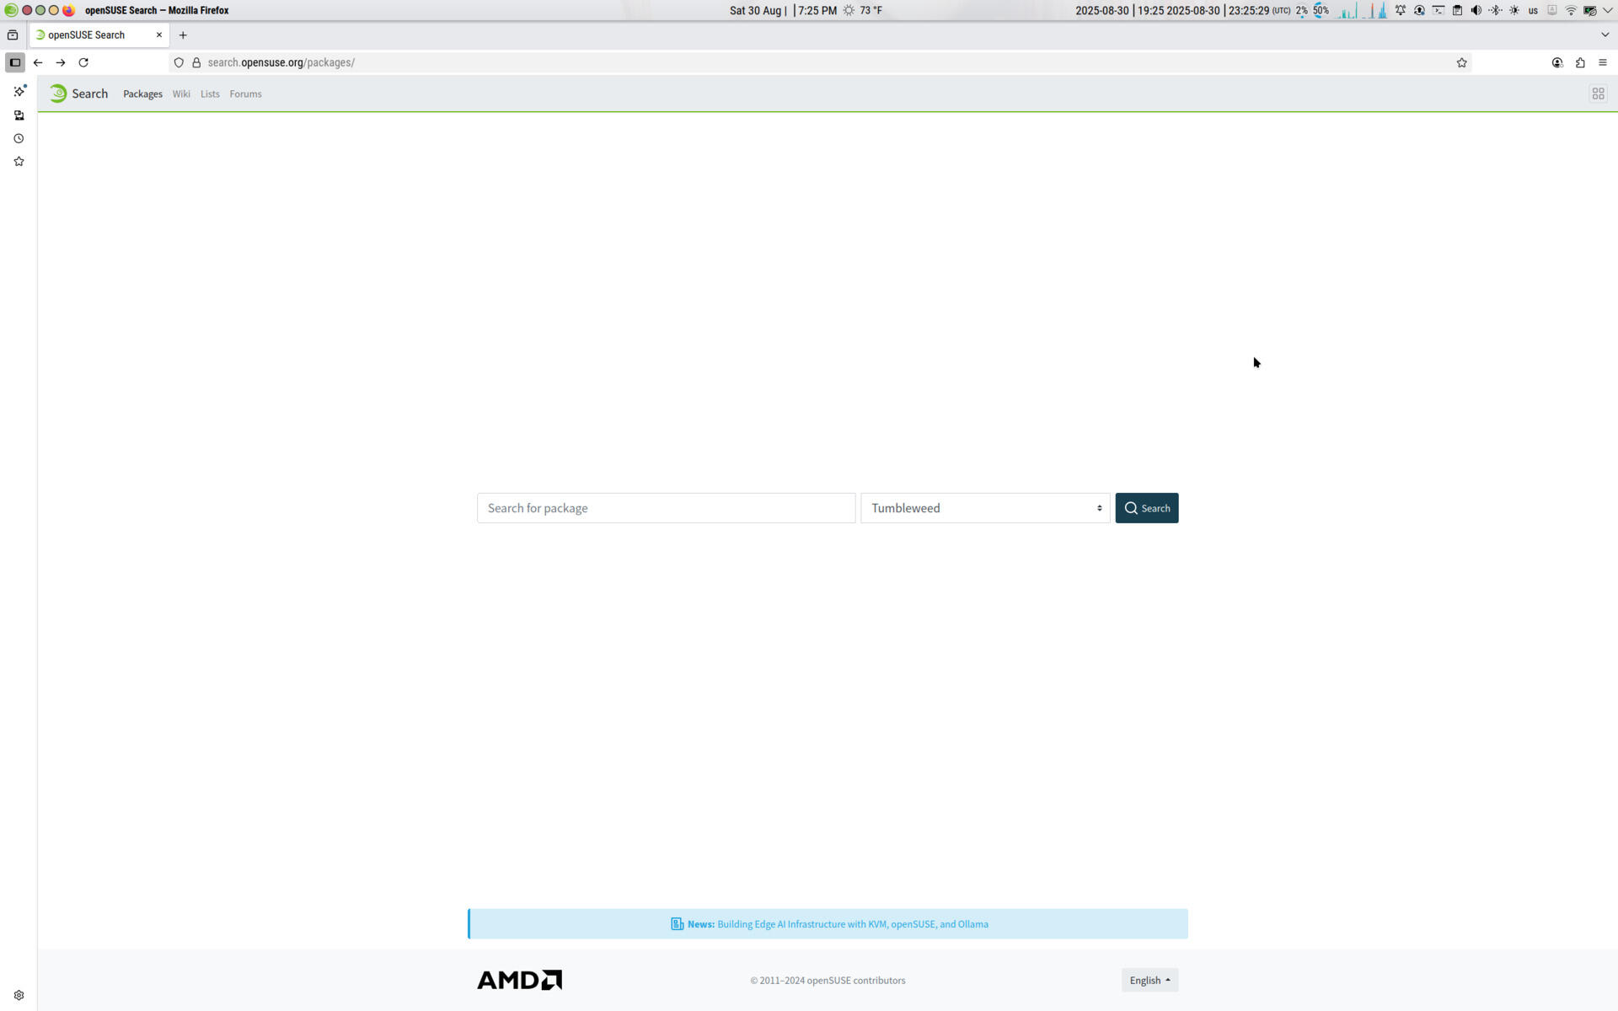The image size is (1618, 1011).
Task: Open the AI chatbot sidebar panel
Action: [19, 91]
